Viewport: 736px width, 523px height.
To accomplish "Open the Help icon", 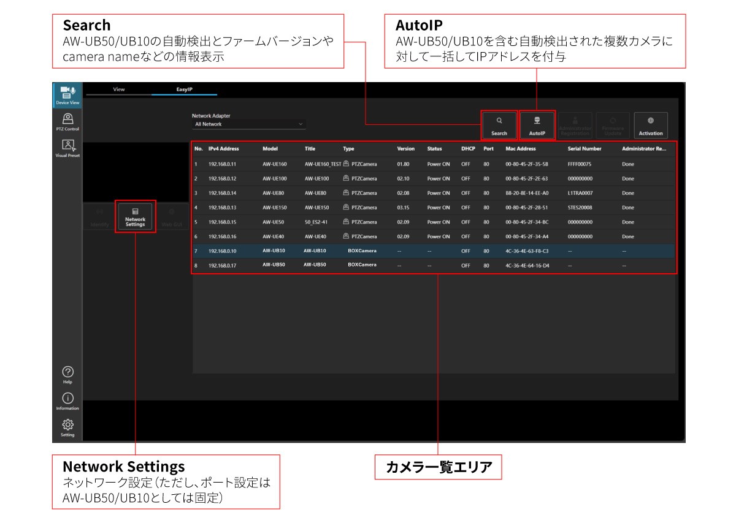I will tap(67, 374).
